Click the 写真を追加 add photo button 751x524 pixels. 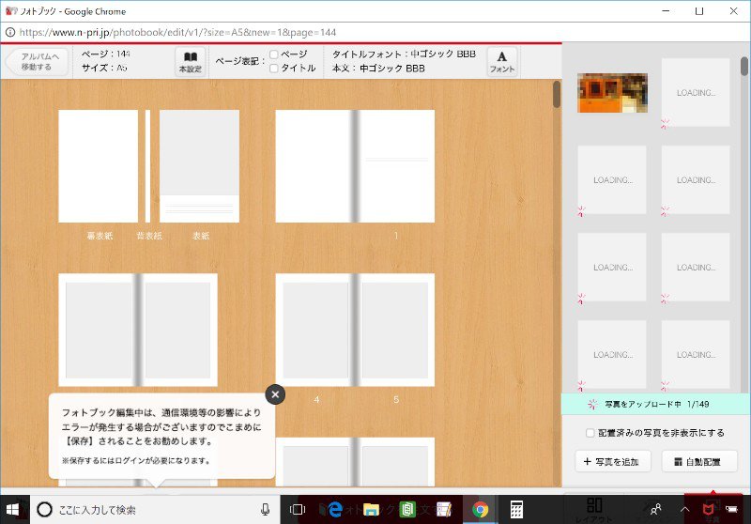[x=611, y=461]
